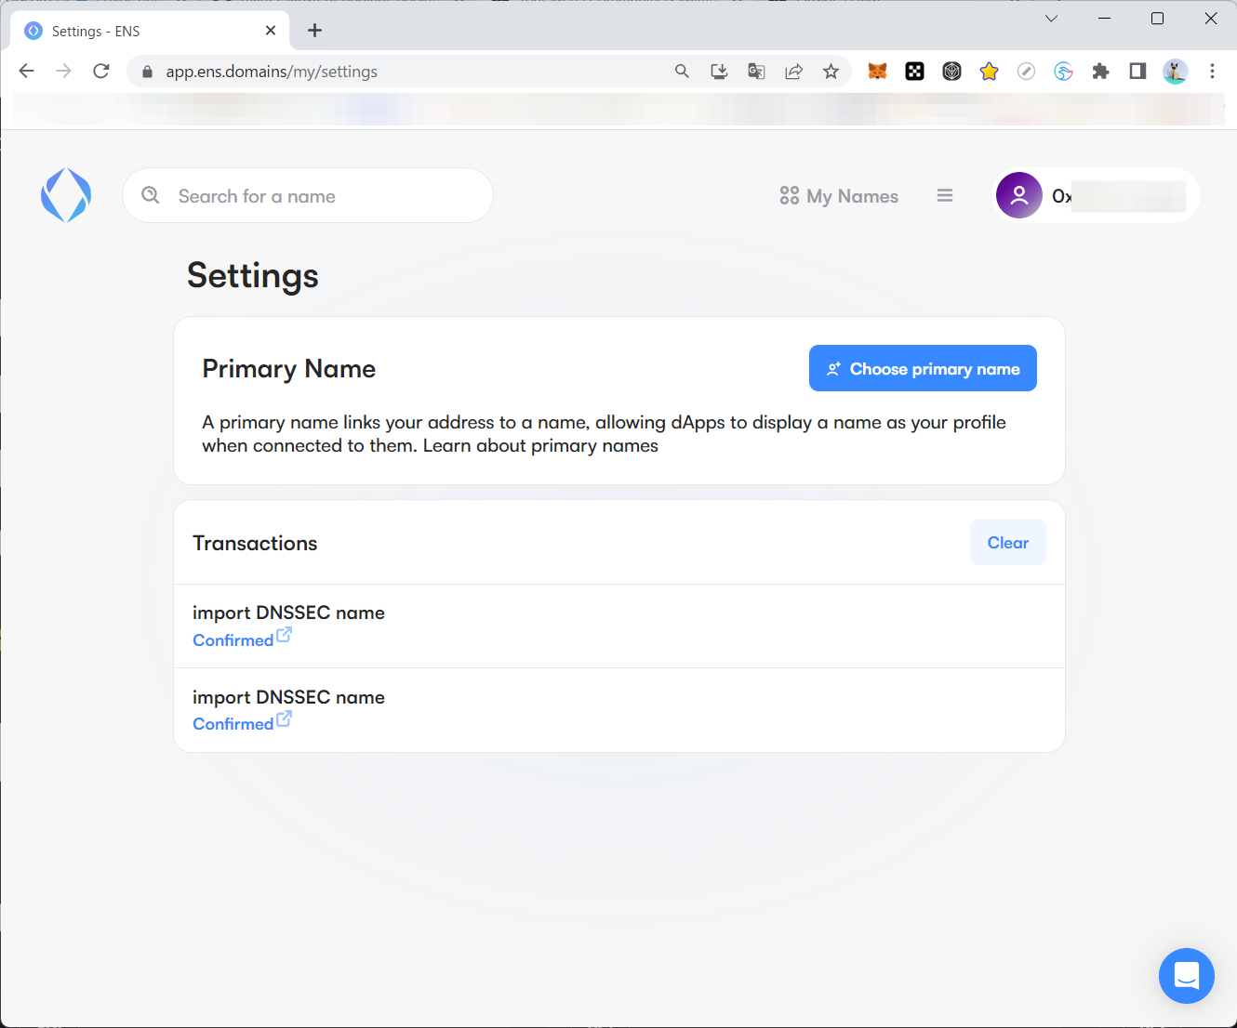Expand the tab search chevron
1237x1028 pixels.
click(1051, 19)
